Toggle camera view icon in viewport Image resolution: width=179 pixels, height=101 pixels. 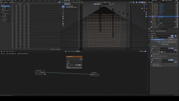(146, 17)
